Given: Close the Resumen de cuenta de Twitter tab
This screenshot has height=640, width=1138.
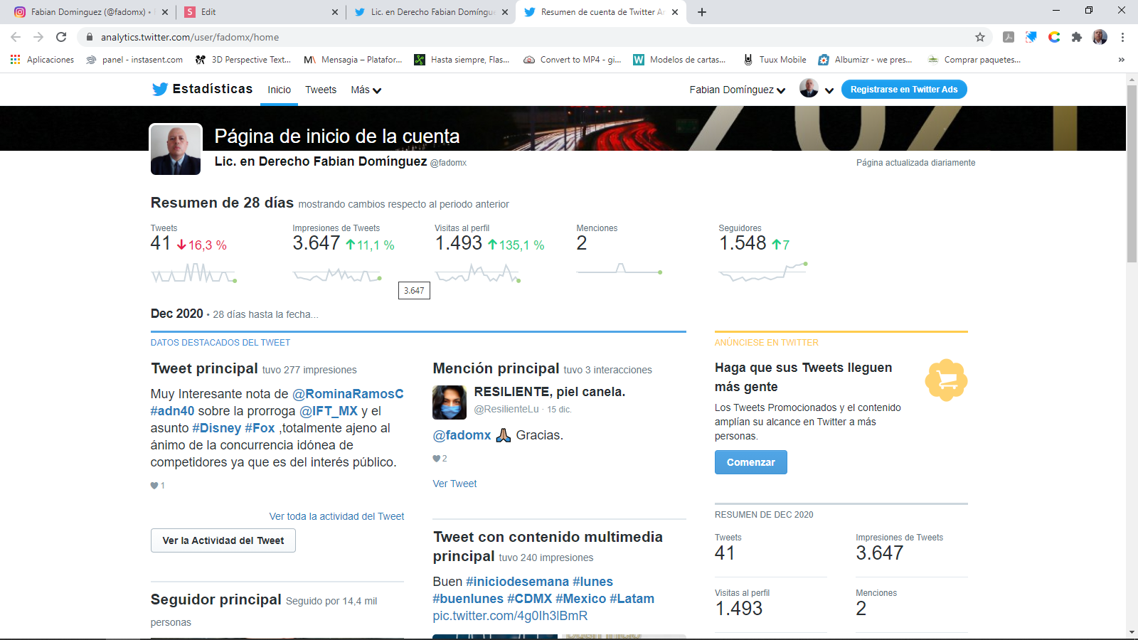Looking at the screenshot, I should [x=675, y=12].
